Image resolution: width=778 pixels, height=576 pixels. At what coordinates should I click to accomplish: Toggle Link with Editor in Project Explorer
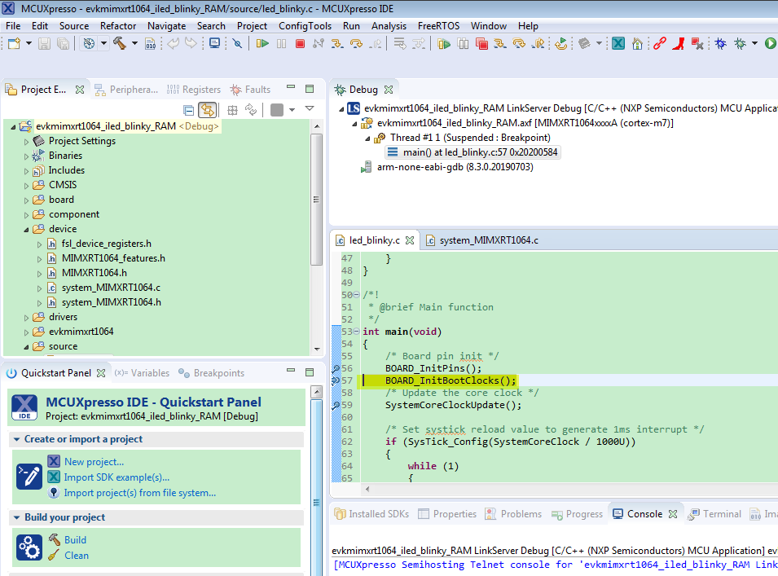[208, 110]
